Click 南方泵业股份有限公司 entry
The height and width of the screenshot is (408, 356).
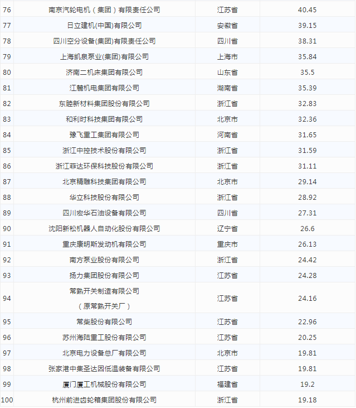[104, 260]
